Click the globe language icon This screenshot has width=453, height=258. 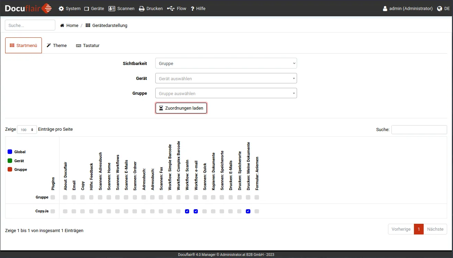(x=440, y=9)
